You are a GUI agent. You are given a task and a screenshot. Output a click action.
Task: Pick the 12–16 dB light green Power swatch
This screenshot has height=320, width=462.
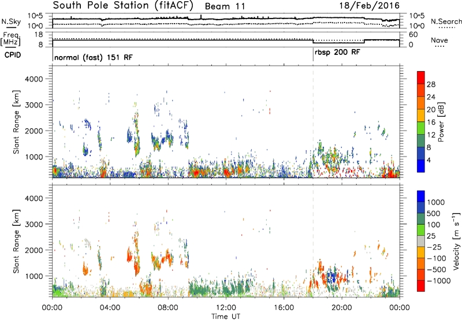(421, 128)
